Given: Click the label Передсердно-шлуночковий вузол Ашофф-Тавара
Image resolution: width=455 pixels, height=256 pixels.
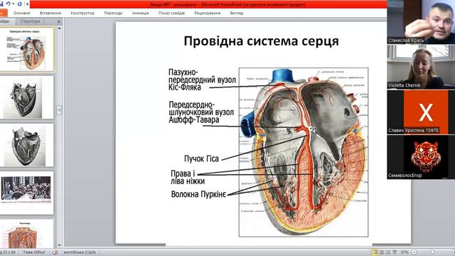Looking at the screenshot, I should point(201,112).
